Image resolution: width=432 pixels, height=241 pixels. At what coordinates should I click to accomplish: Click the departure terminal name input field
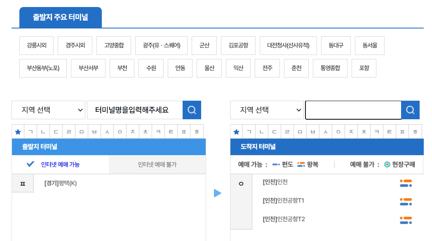(135, 110)
